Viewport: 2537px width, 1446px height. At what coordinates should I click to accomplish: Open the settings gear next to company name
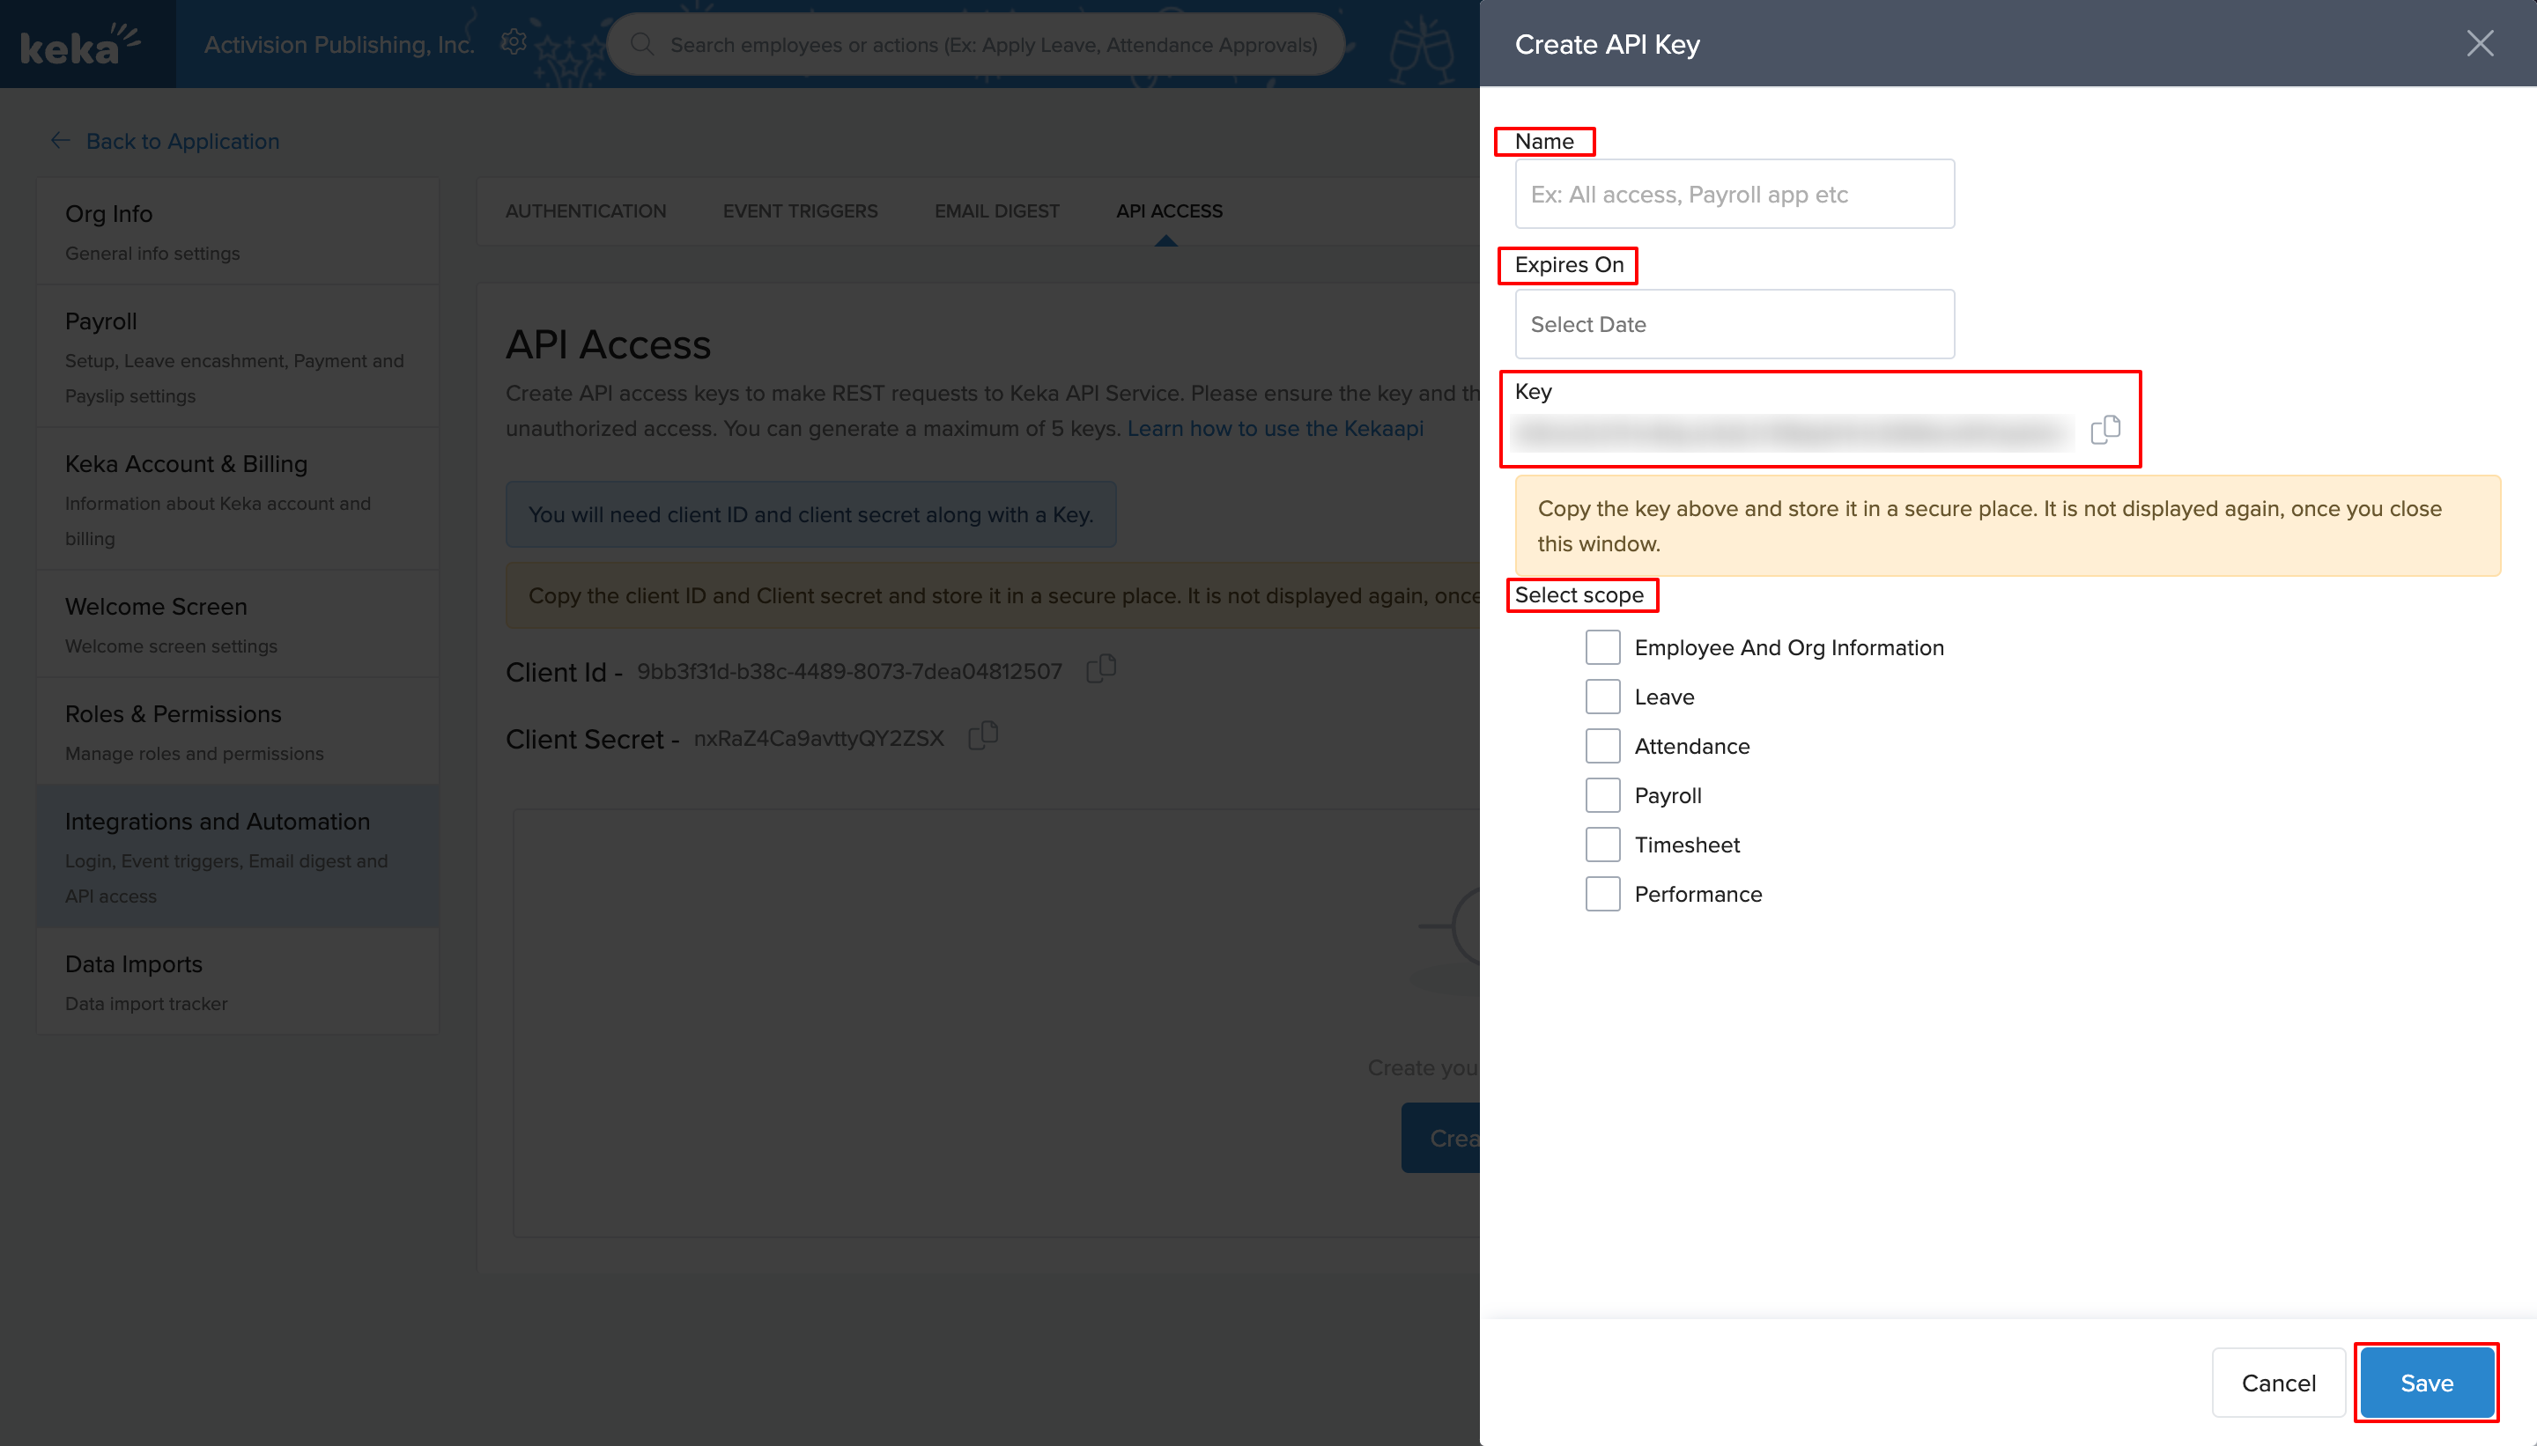click(514, 42)
